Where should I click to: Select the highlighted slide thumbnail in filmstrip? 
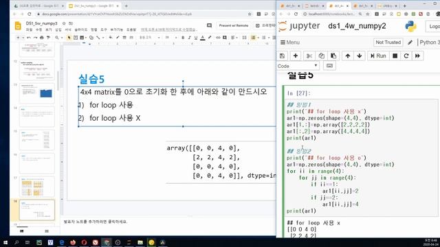(x=36, y=210)
